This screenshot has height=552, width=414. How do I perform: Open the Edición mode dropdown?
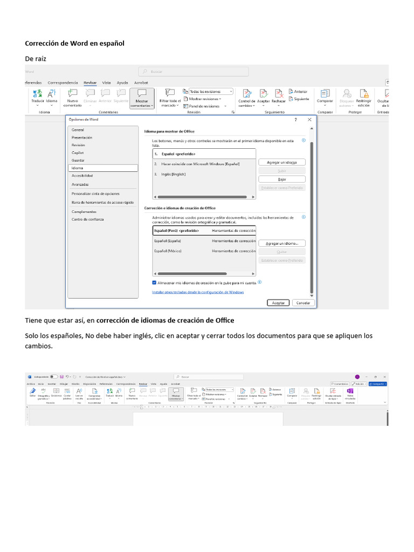[359, 384]
